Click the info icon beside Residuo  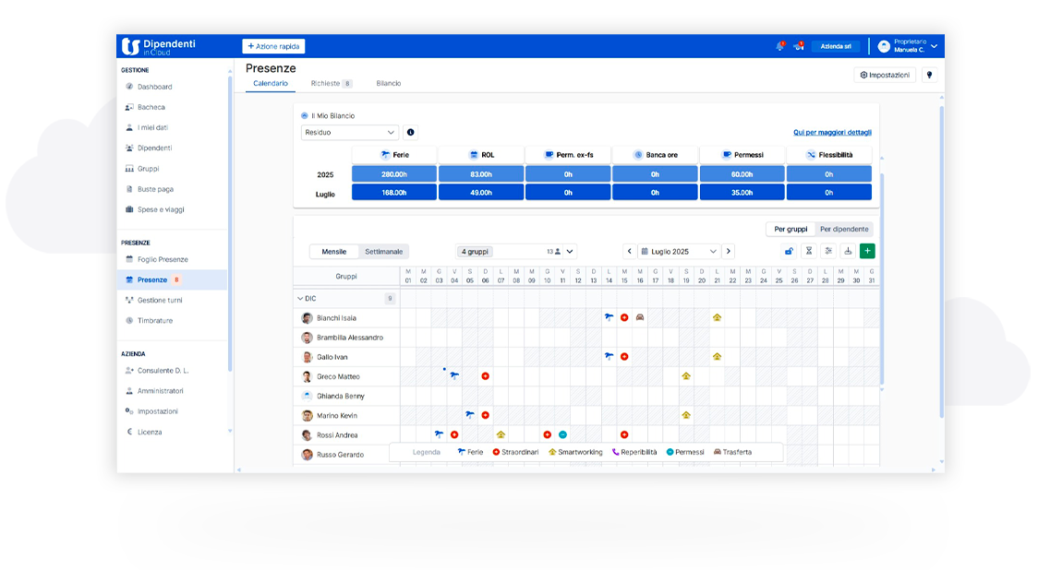pos(410,132)
